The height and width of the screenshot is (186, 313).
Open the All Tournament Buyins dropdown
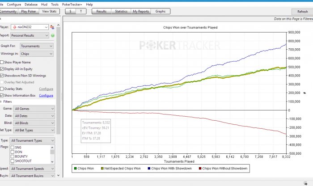click(32, 176)
